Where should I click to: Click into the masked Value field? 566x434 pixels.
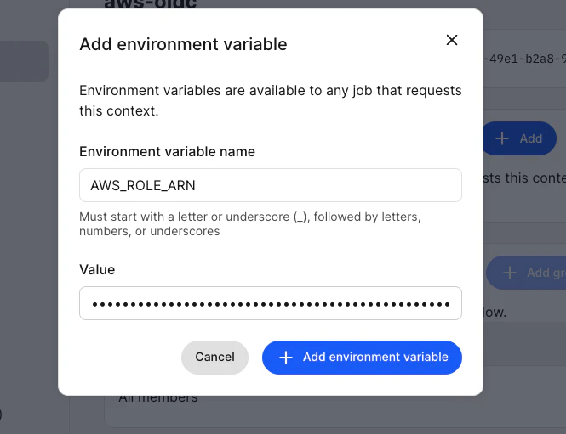pyautogui.click(x=271, y=303)
